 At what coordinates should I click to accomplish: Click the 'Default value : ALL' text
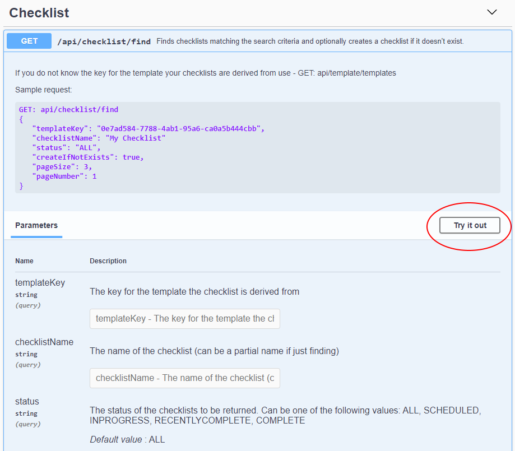coord(127,439)
